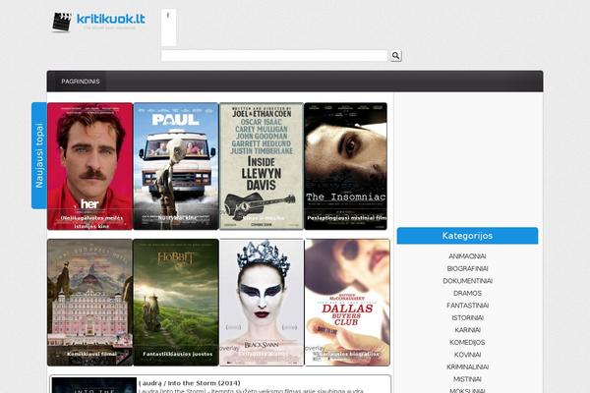Image resolution: width=590 pixels, height=393 pixels.
Task: Click the kritikuok.lt clapperboard logo icon
Action: point(61,22)
